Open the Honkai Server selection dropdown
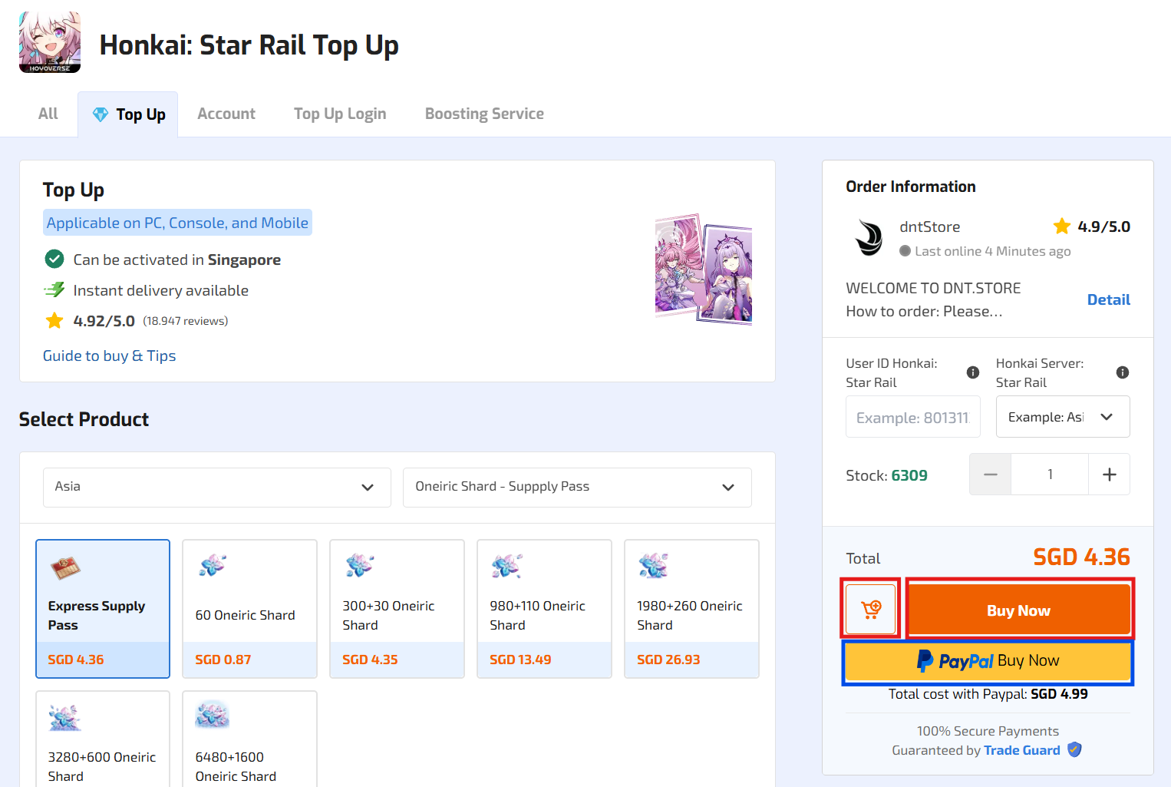The width and height of the screenshot is (1171, 787). (x=1062, y=417)
